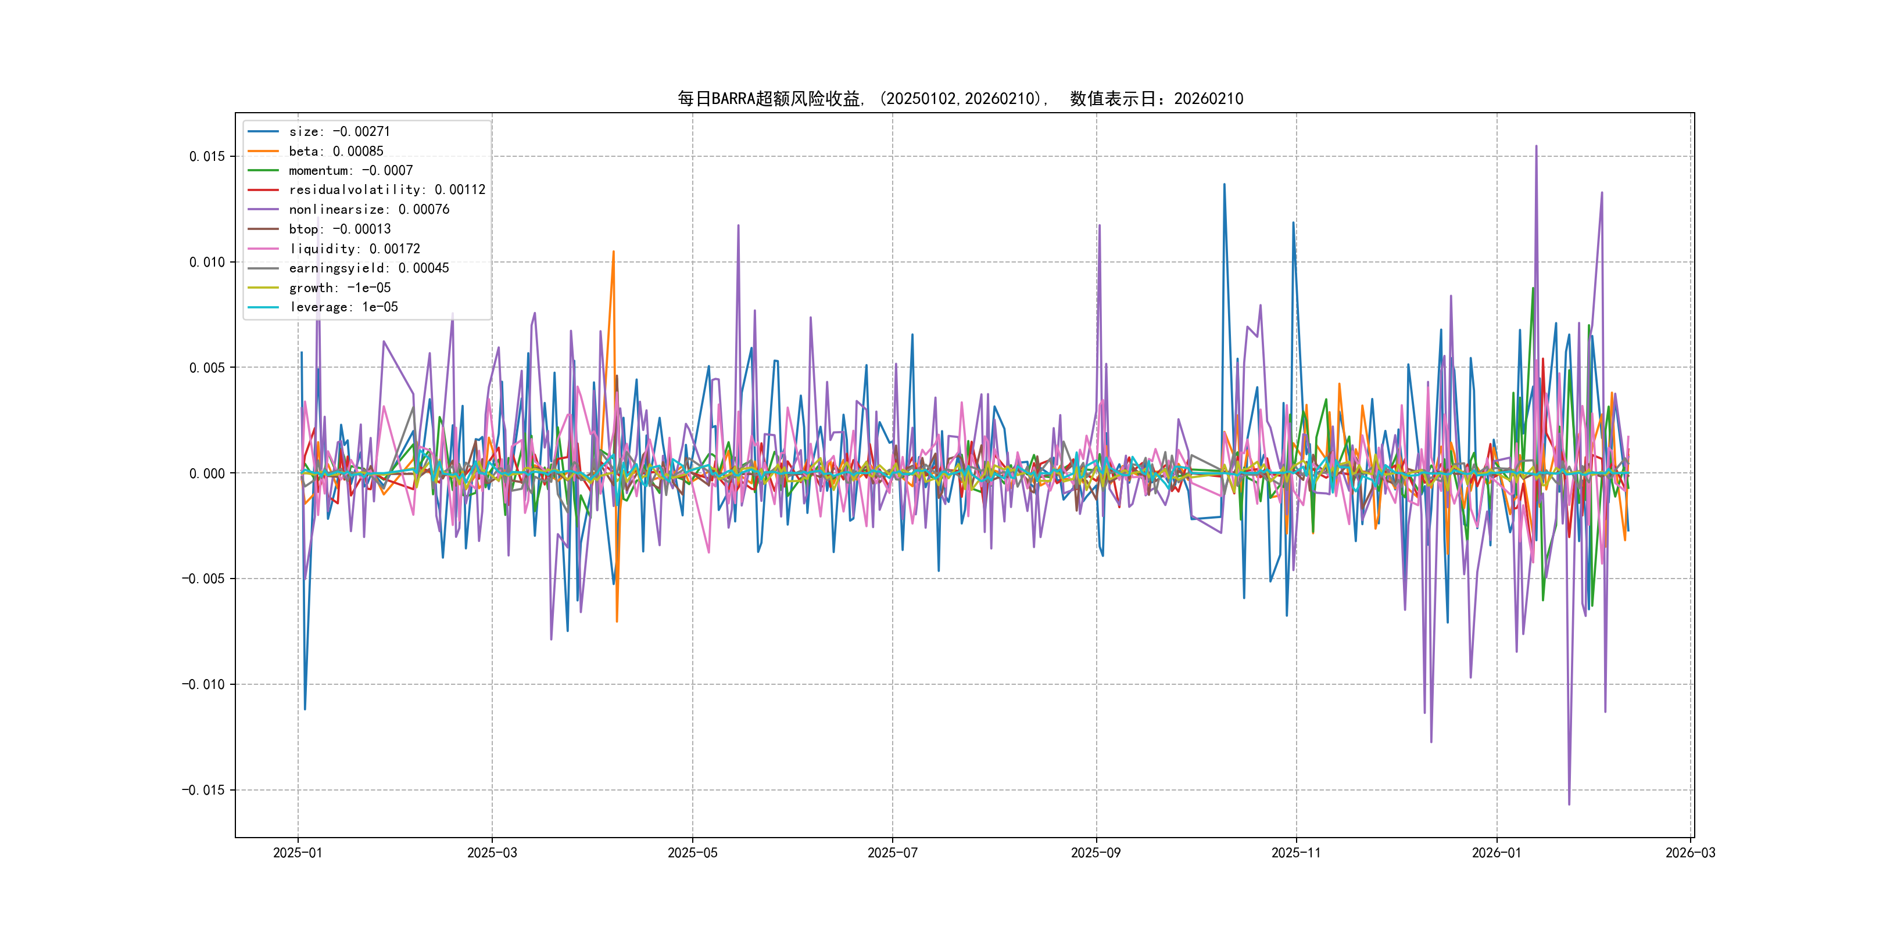The image size is (1883, 941).
Task: Click the -0.010 y-axis tick label
Action: click(203, 685)
